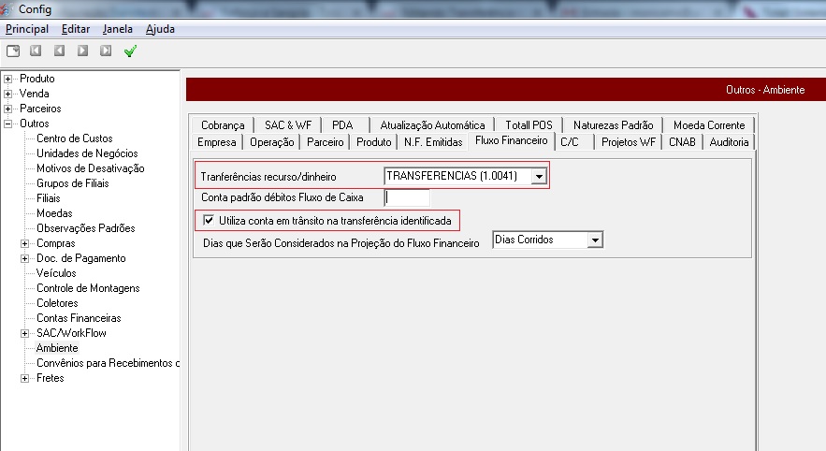Select Observações Padrões tree item
This screenshot has width=826, height=451.
85,228
